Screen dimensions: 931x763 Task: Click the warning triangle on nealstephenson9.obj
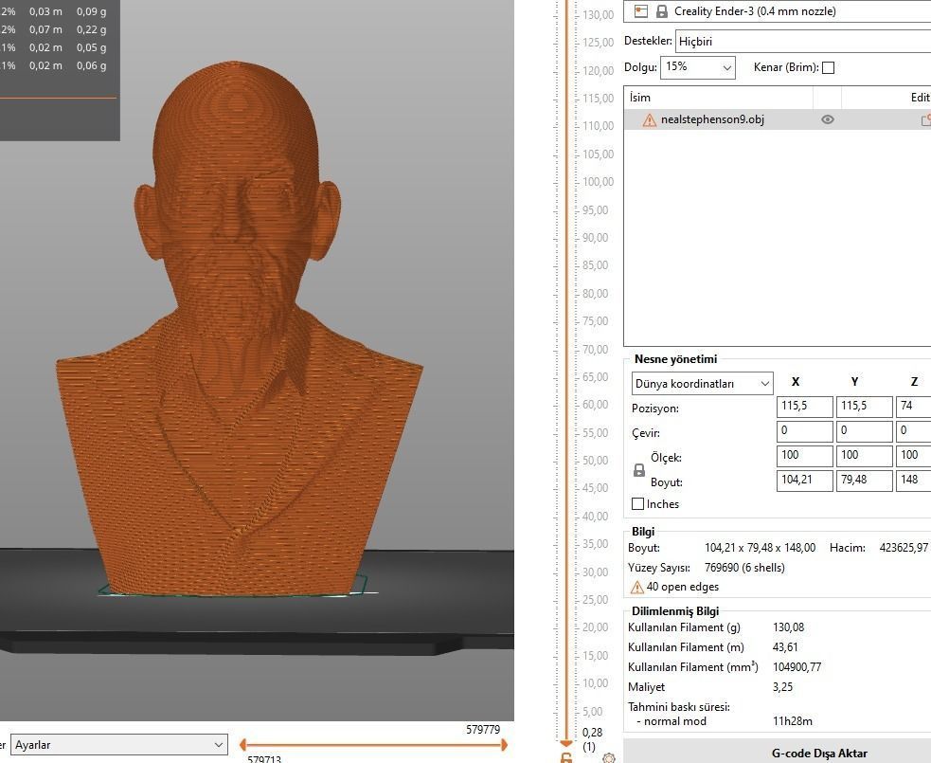coord(649,119)
